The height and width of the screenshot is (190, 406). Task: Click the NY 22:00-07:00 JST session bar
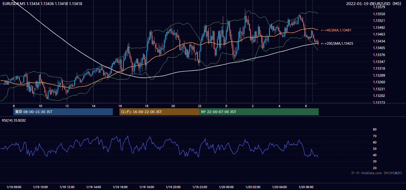click(x=259, y=112)
